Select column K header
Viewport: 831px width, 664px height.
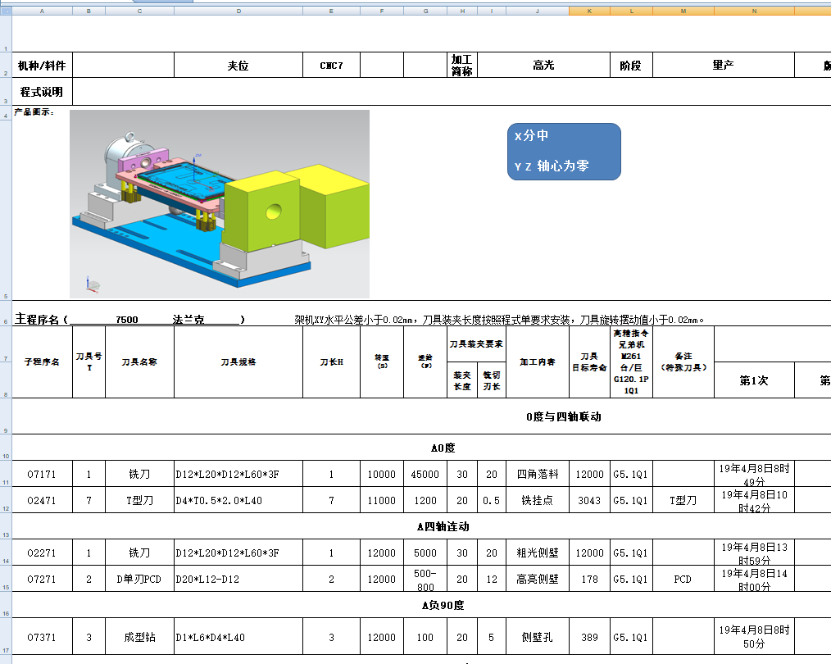tap(588, 11)
